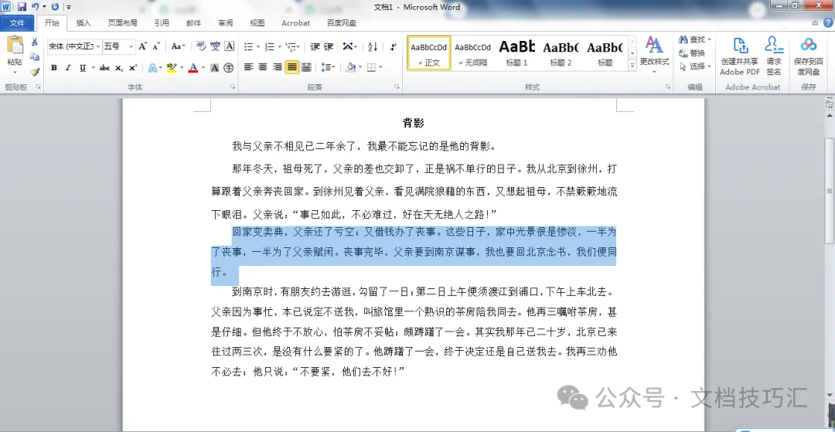Apply superscript x² formatting
The width and height of the screenshot is (835, 432).
133,67
